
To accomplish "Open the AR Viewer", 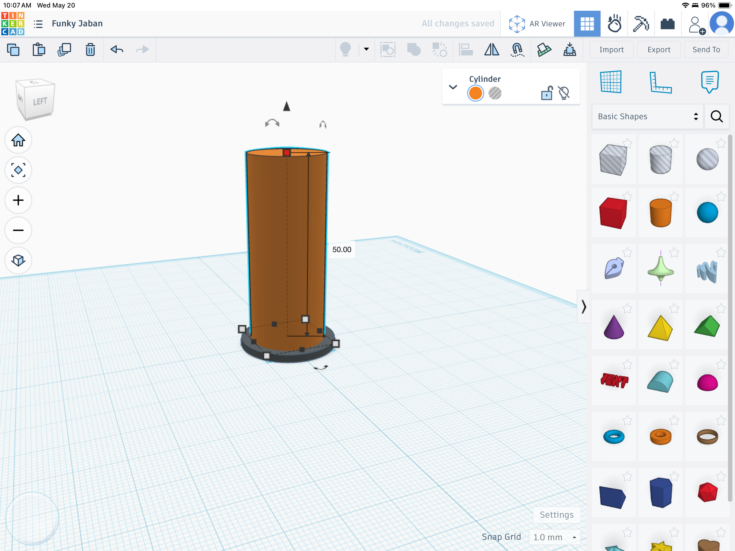I will coord(537,24).
